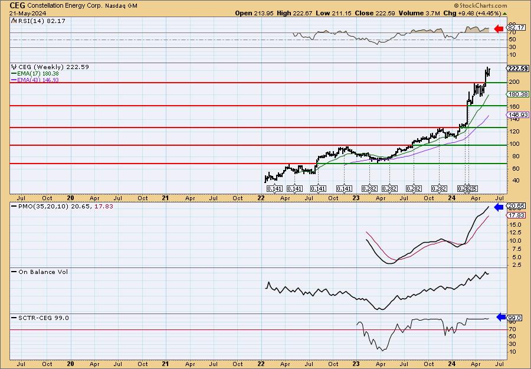Select the EMA(17) 180.38 legend text

tap(38, 74)
